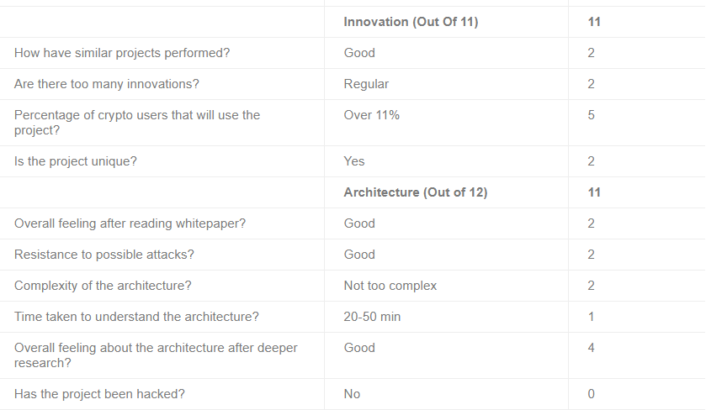Click the score 5 for crypto users
Image resolution: width=706 pixels, height=410 pixels.
[591, 115]
